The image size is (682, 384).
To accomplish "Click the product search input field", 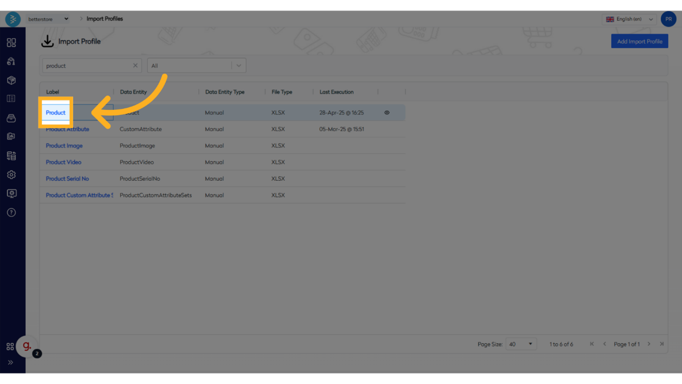I will click(87, 65).
